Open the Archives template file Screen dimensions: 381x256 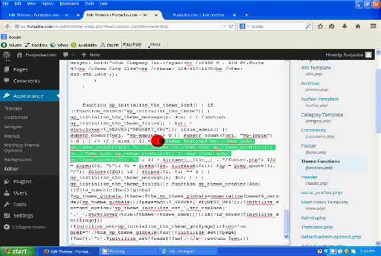tap(310, 83)
